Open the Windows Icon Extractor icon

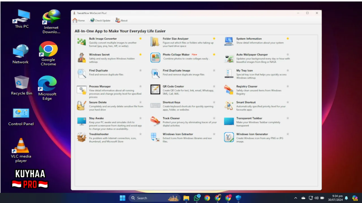pos(155,137)
